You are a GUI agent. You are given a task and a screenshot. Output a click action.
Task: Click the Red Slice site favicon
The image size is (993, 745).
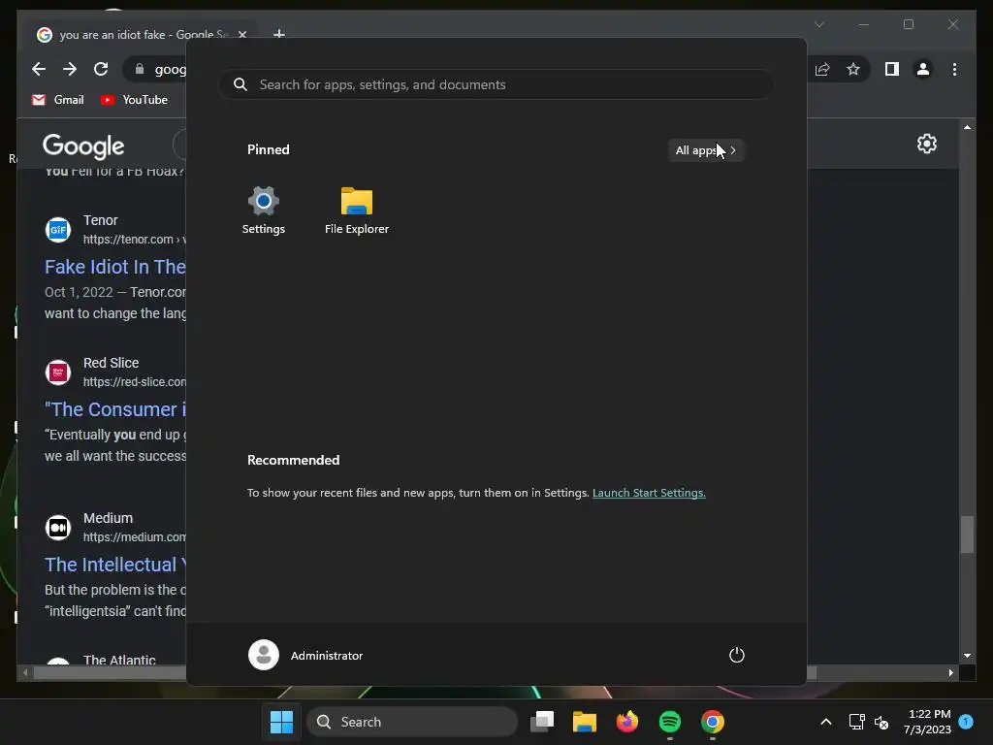(57, 372)
